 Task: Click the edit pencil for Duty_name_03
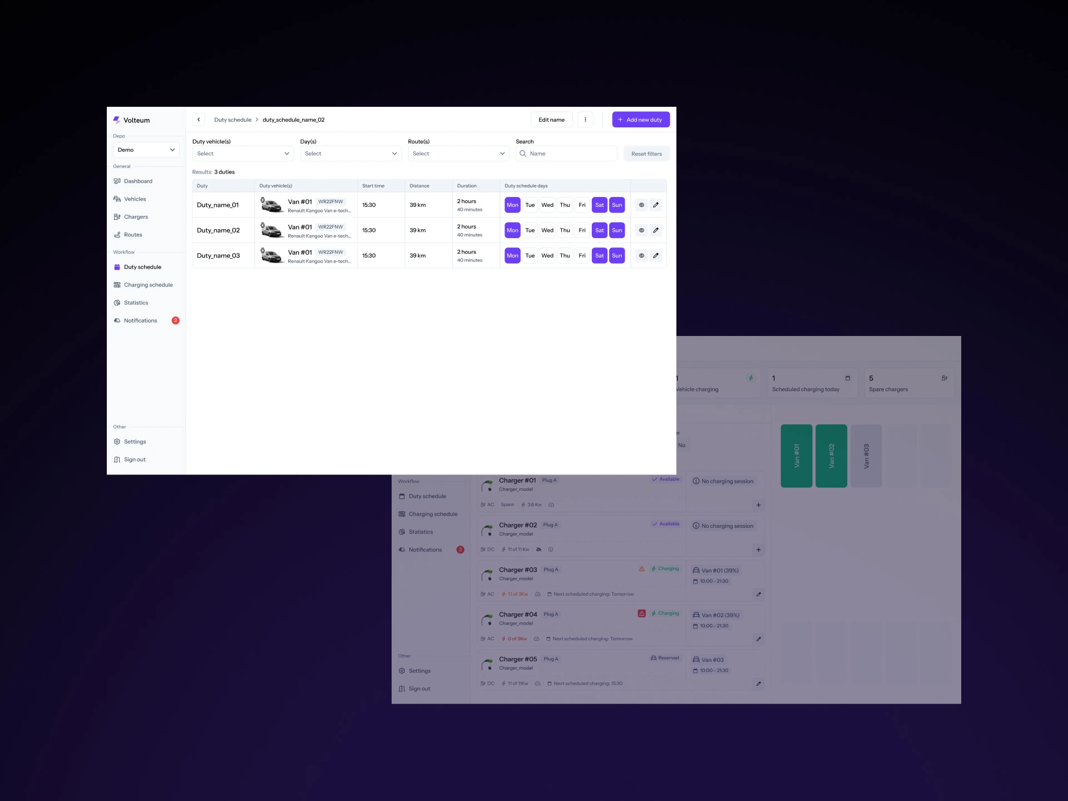click(x=656, y=256)
